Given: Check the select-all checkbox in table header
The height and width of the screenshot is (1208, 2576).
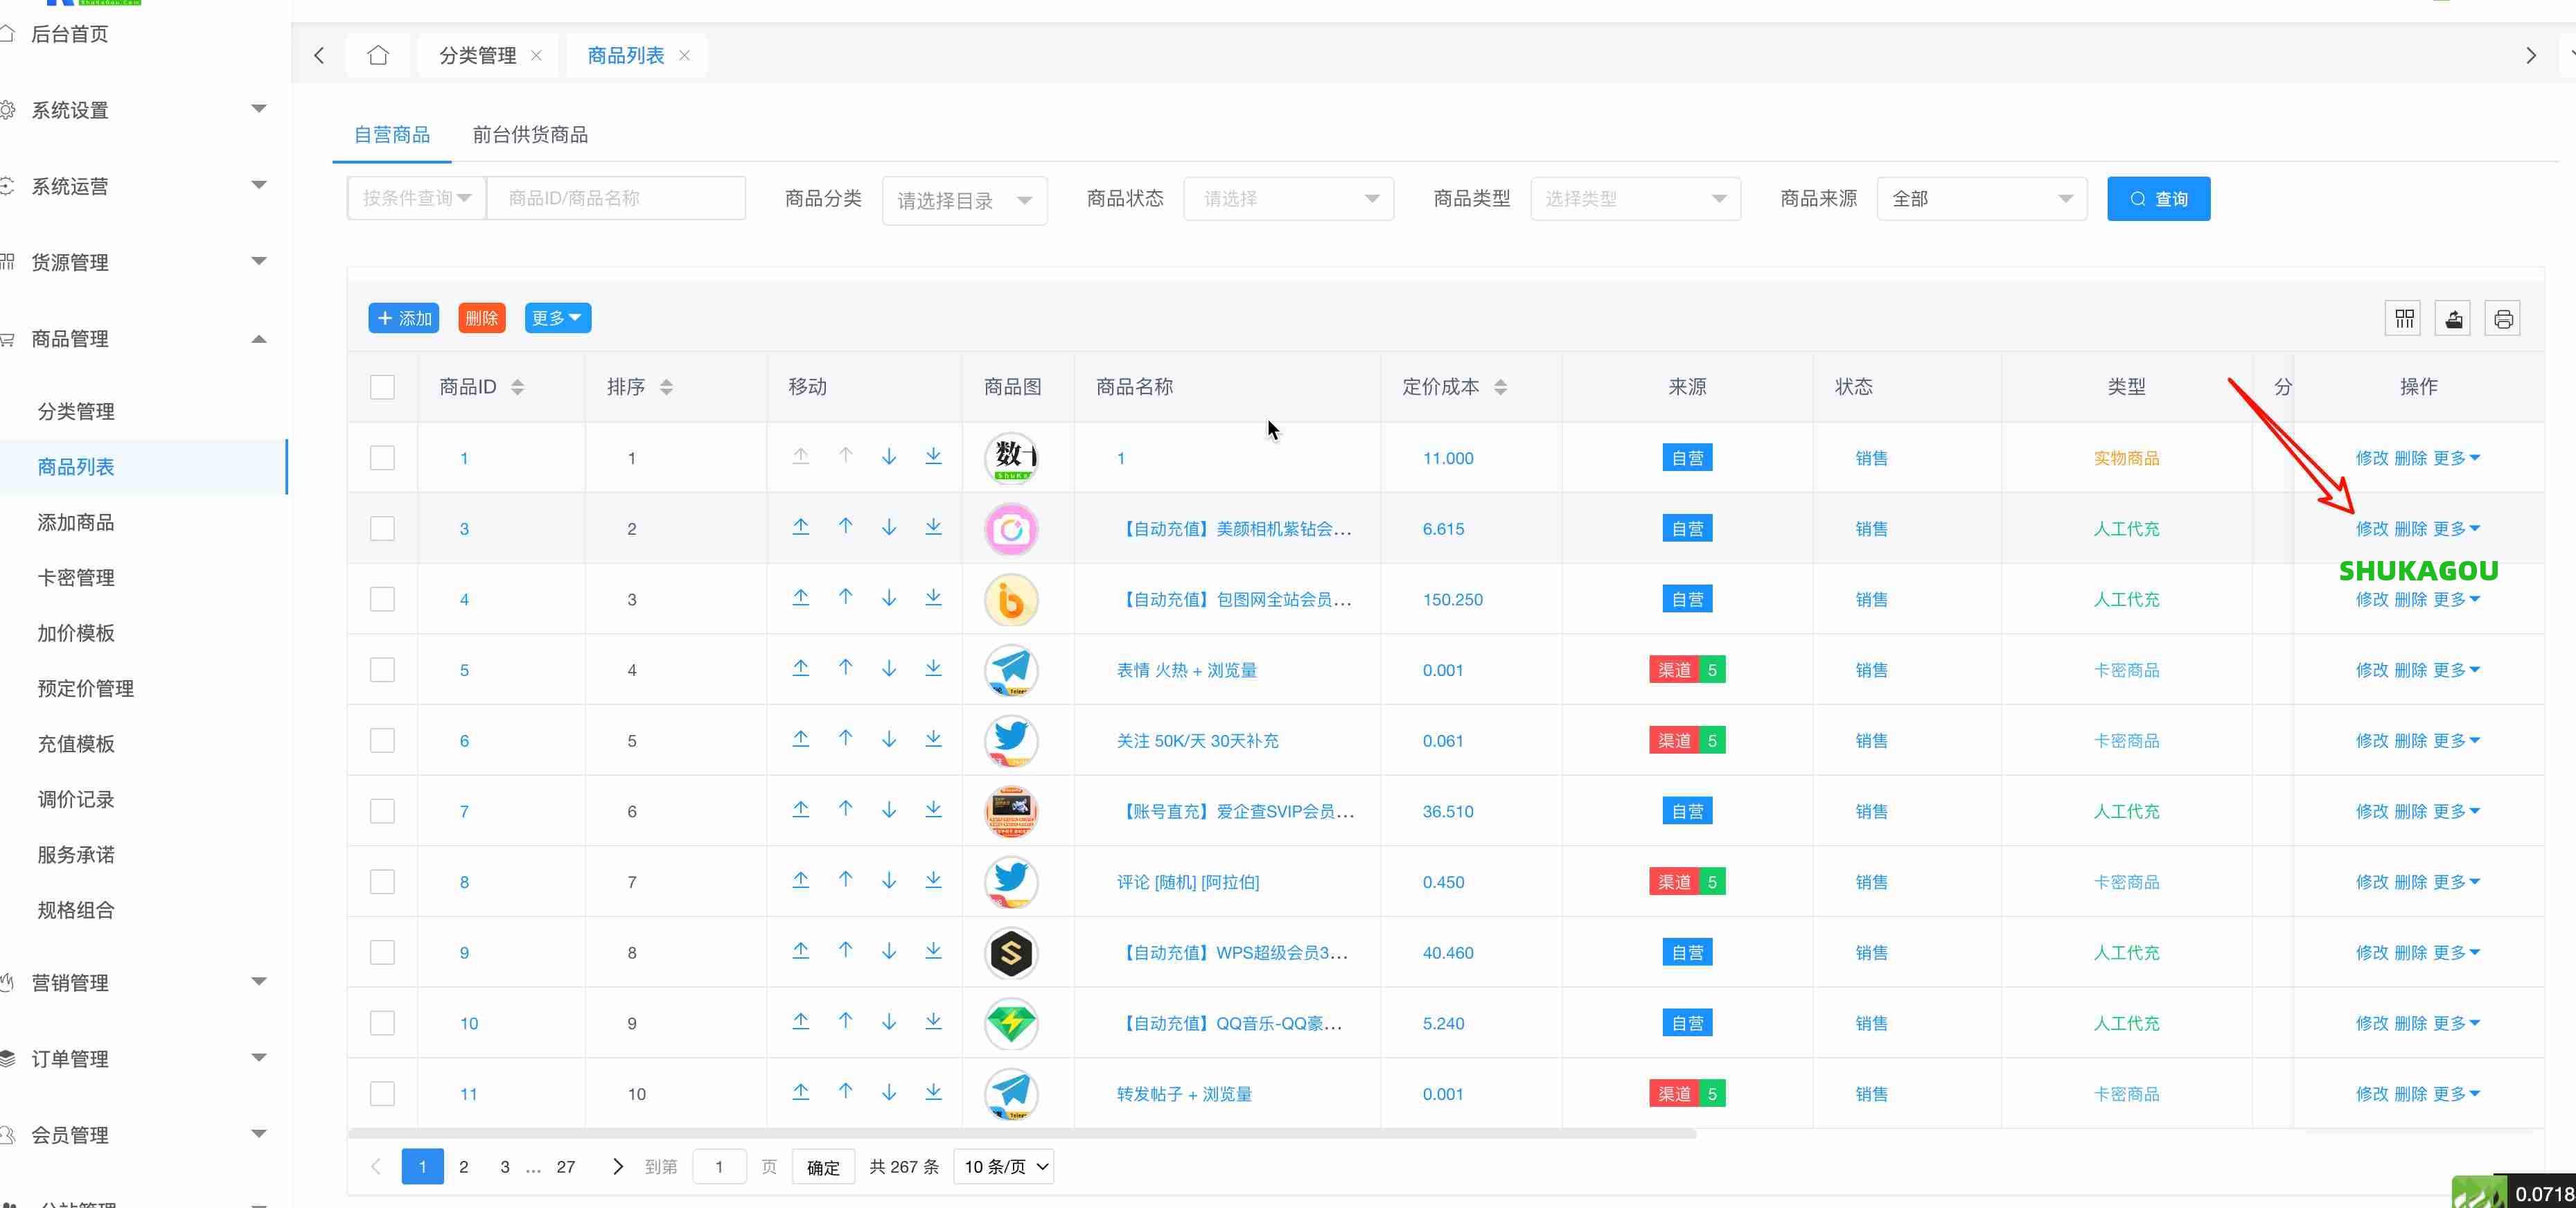Looking at the screenshot, I should click(x=382, y=386).
